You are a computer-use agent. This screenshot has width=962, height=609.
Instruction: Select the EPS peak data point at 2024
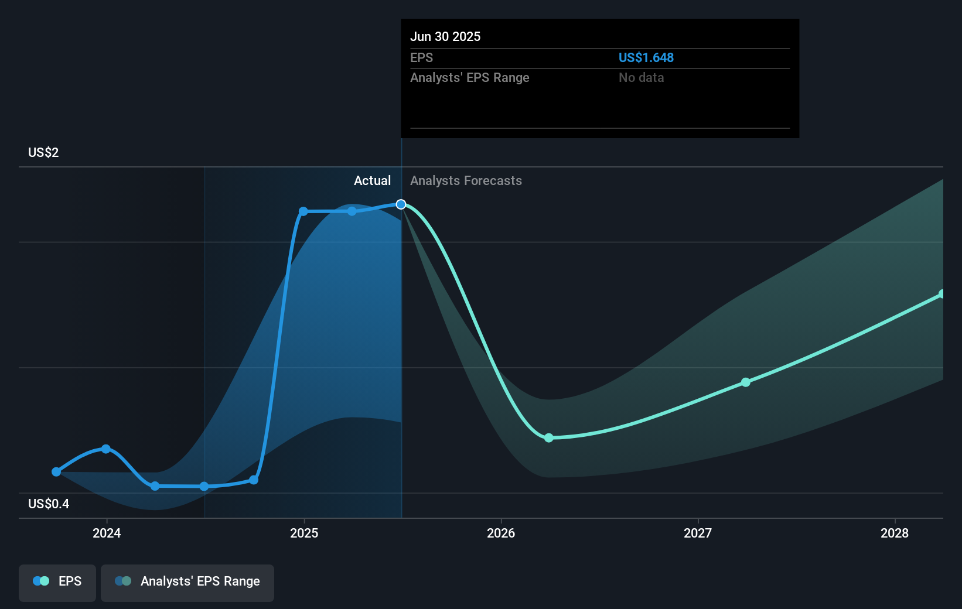pyautogui.click(x=105, y=449)
